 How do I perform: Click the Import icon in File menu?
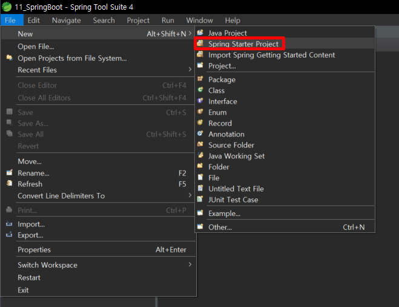tap(10, 224)
